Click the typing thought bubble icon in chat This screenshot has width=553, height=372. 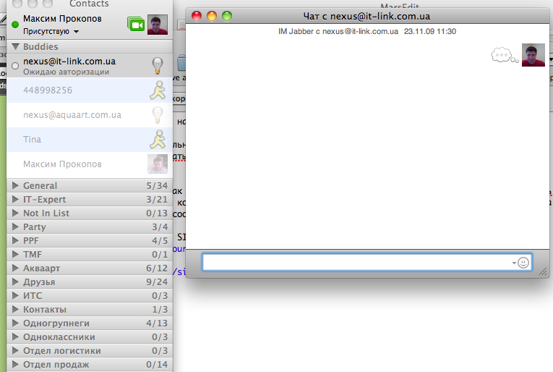click(505, 56)
